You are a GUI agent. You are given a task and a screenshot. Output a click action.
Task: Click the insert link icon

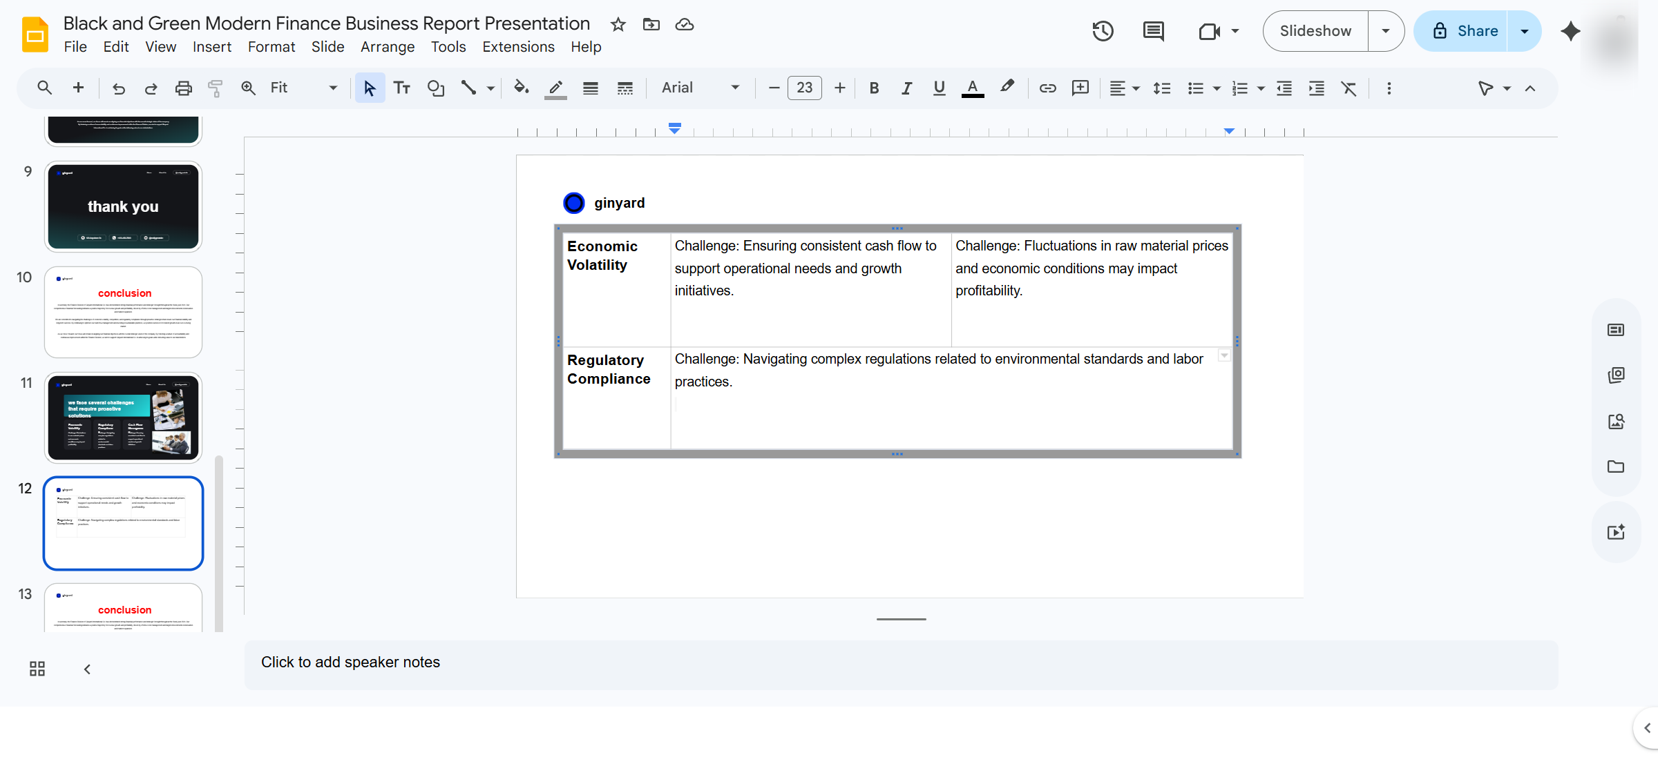[x=1047, y=88]
